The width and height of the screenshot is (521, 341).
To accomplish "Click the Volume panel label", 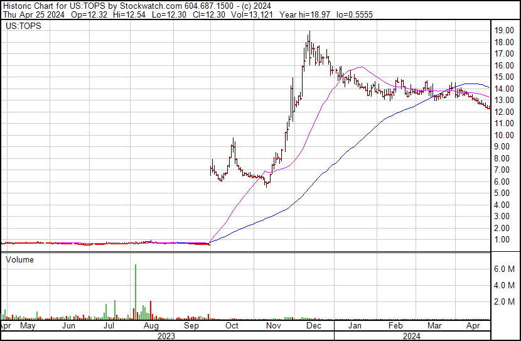I will click(x=19, y=259).
